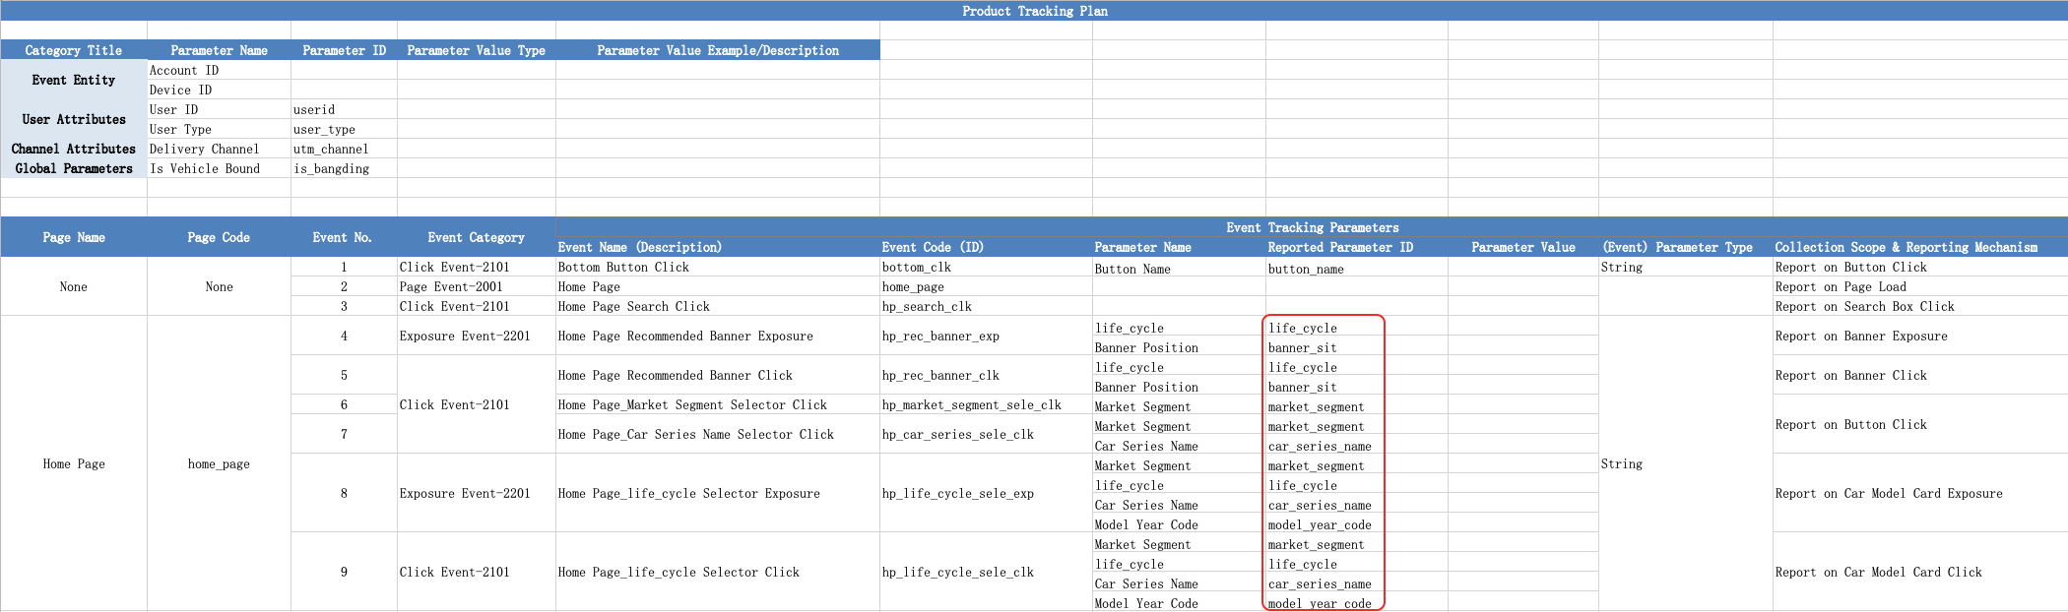The image size is (2068, 612).
Task: Select the 'Report on Banner Exposure' cell
Action: (1920, 336)
